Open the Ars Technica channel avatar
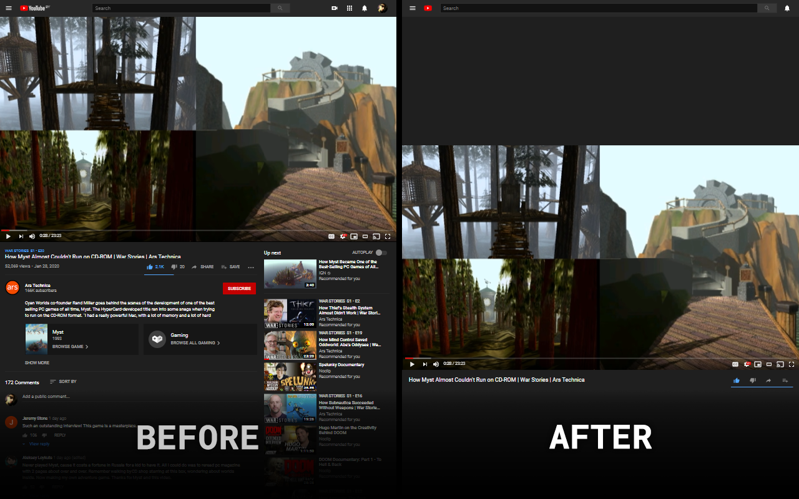Viewport: 799px width, 499px height. point(12,288)
